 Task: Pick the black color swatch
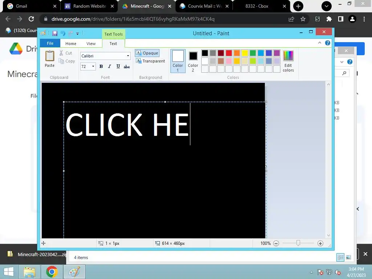[205, 53]
